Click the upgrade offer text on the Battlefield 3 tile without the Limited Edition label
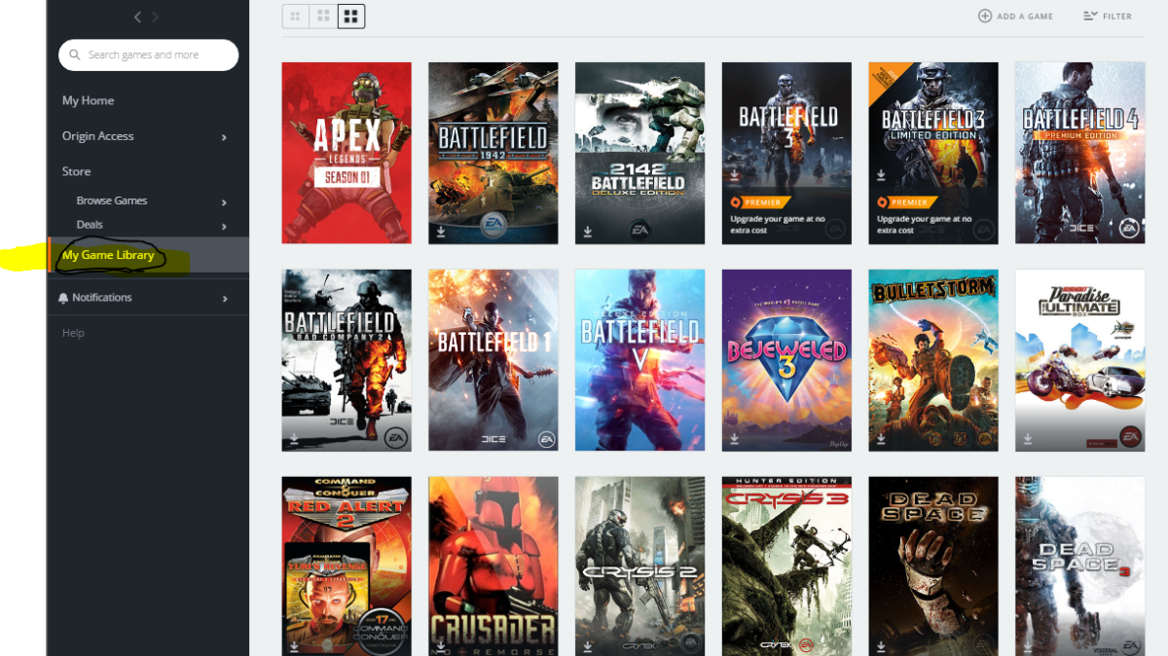Image resolution: width=1168 pixels, height=656 pixels. (778, 225)
